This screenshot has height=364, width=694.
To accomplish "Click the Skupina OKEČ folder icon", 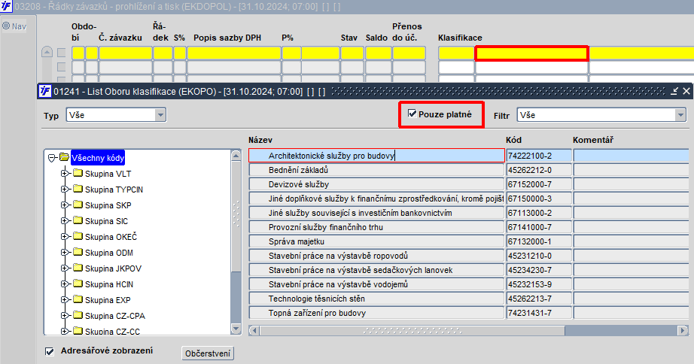I will click(x=78, y=236).
